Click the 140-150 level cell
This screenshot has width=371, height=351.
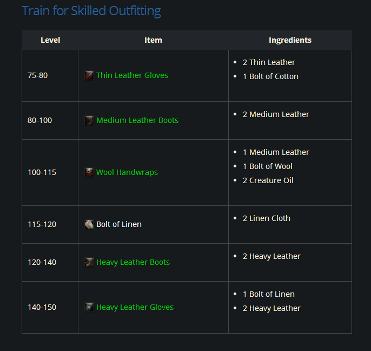pos(41,307)
